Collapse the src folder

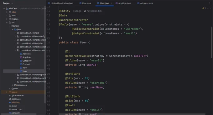(x=7, y=22)
